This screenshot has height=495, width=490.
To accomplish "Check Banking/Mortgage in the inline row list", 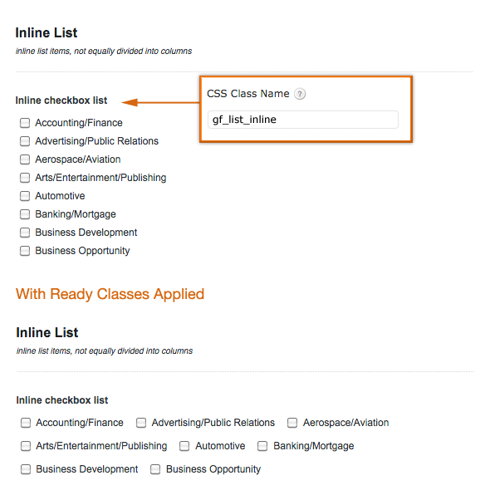I will click(262, 446).
